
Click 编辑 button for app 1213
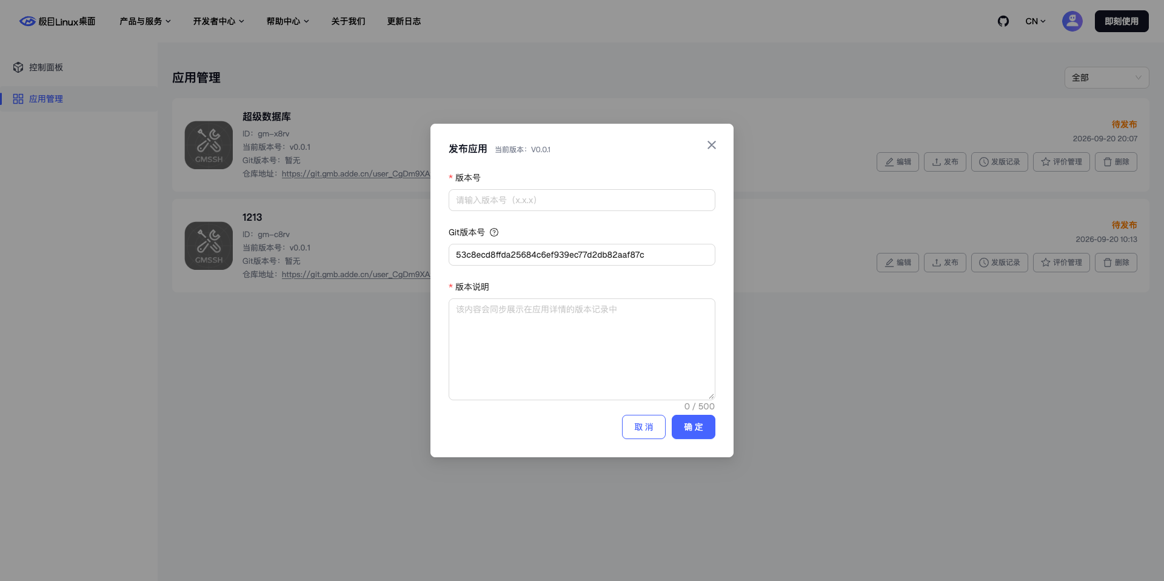[898, 263]
